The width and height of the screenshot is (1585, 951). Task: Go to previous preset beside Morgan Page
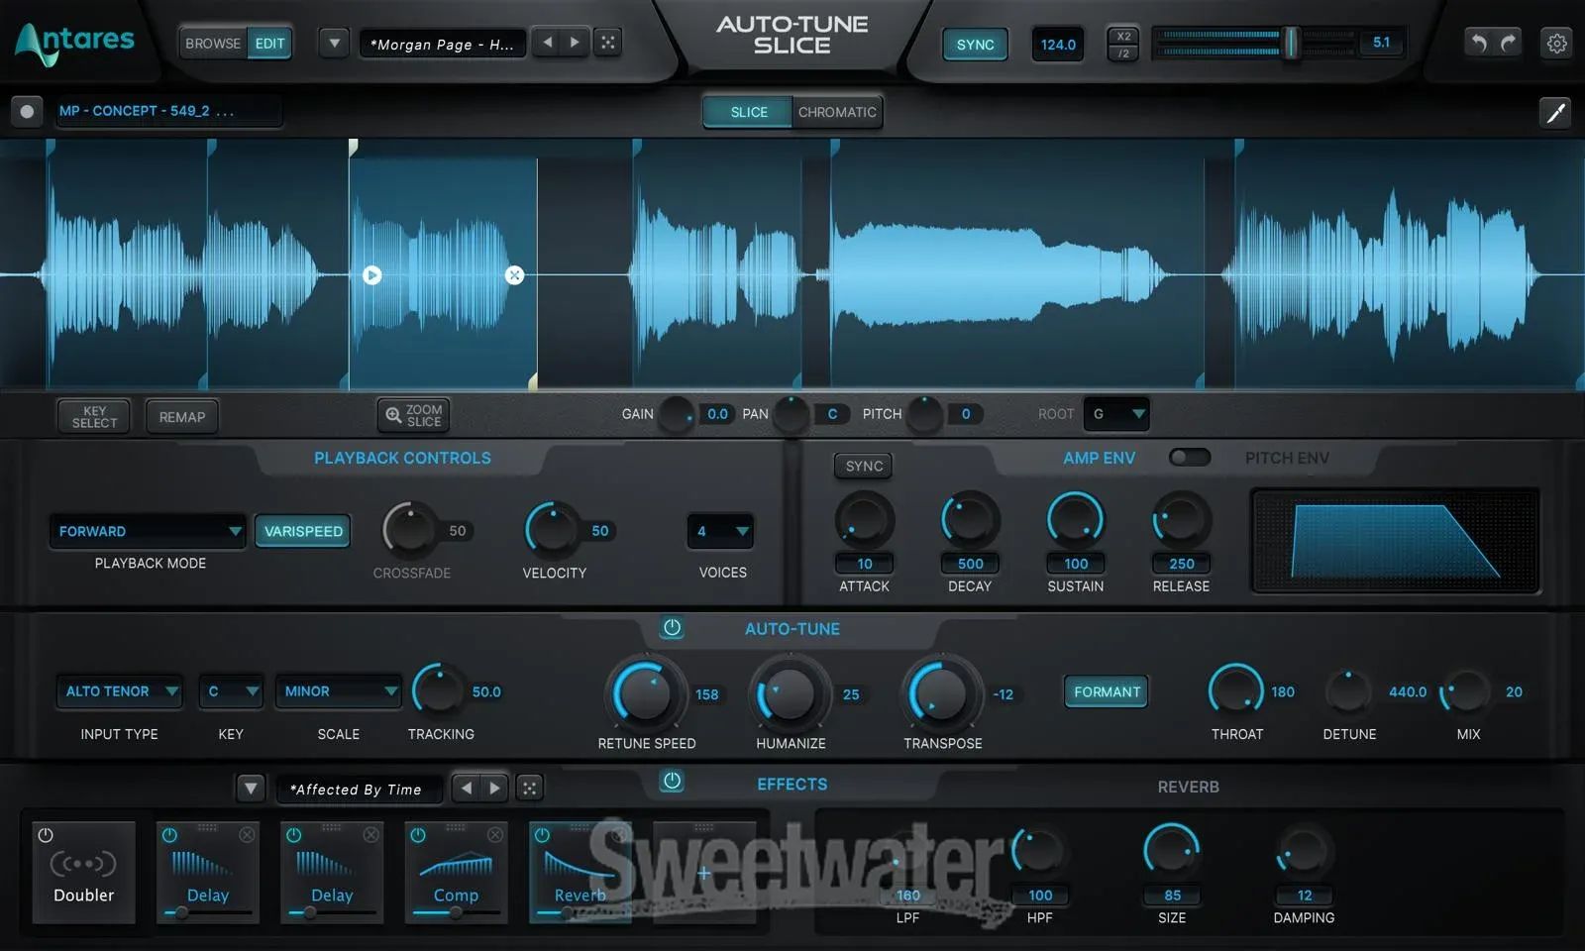pos(547,43)
